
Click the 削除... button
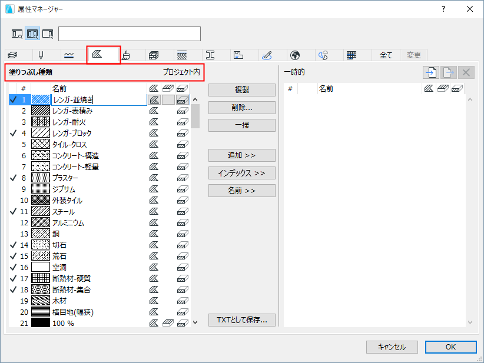(x=241, y=108)
